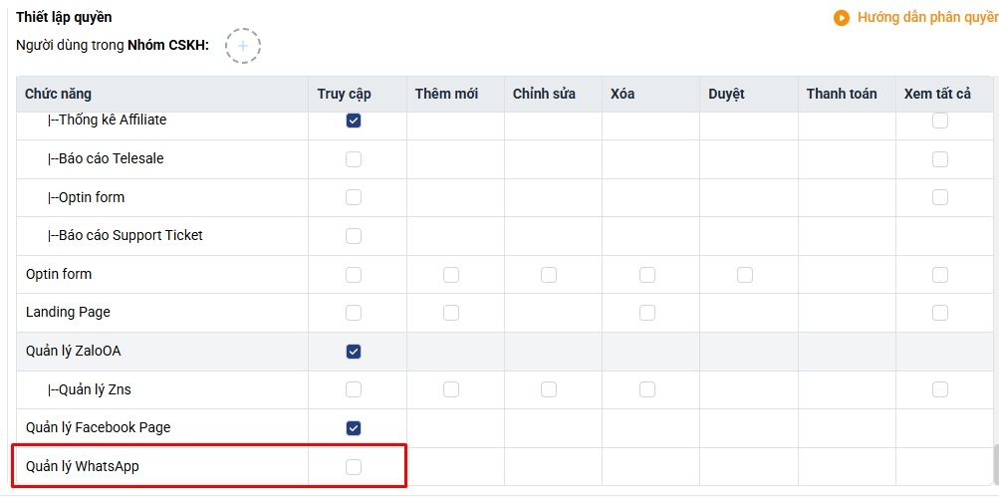The width and height of the screenshot is (999, 497).
Task: Click the orange play icon for guide
Action: click(842, 18)
